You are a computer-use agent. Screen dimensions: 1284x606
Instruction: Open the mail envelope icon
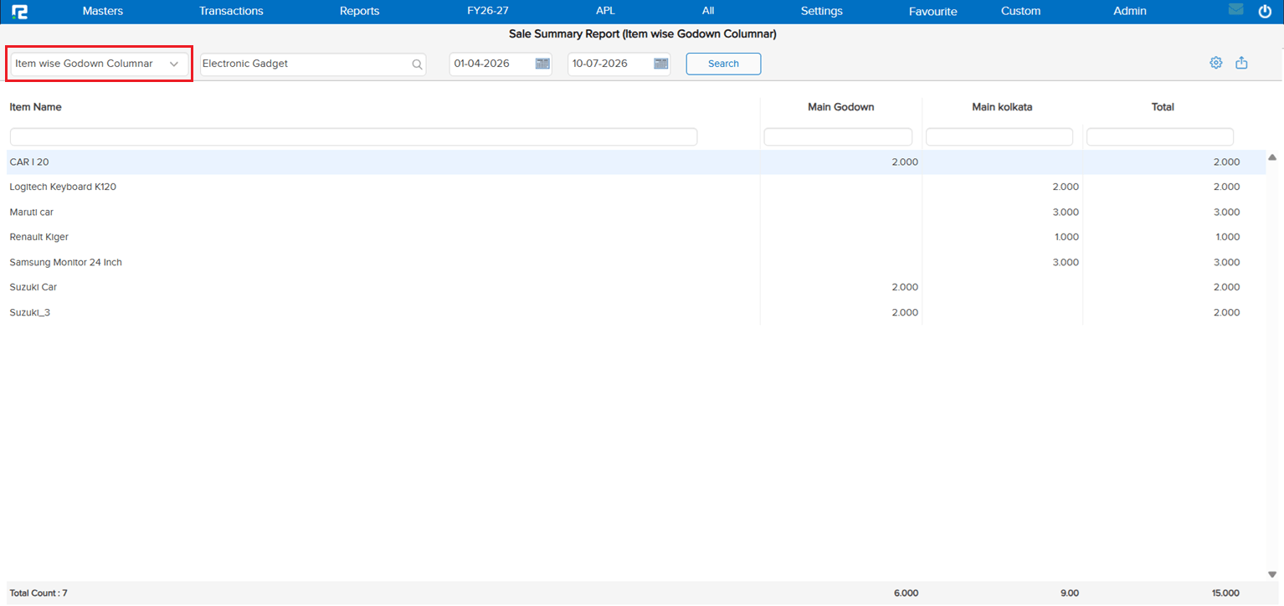coord(1235,10)
